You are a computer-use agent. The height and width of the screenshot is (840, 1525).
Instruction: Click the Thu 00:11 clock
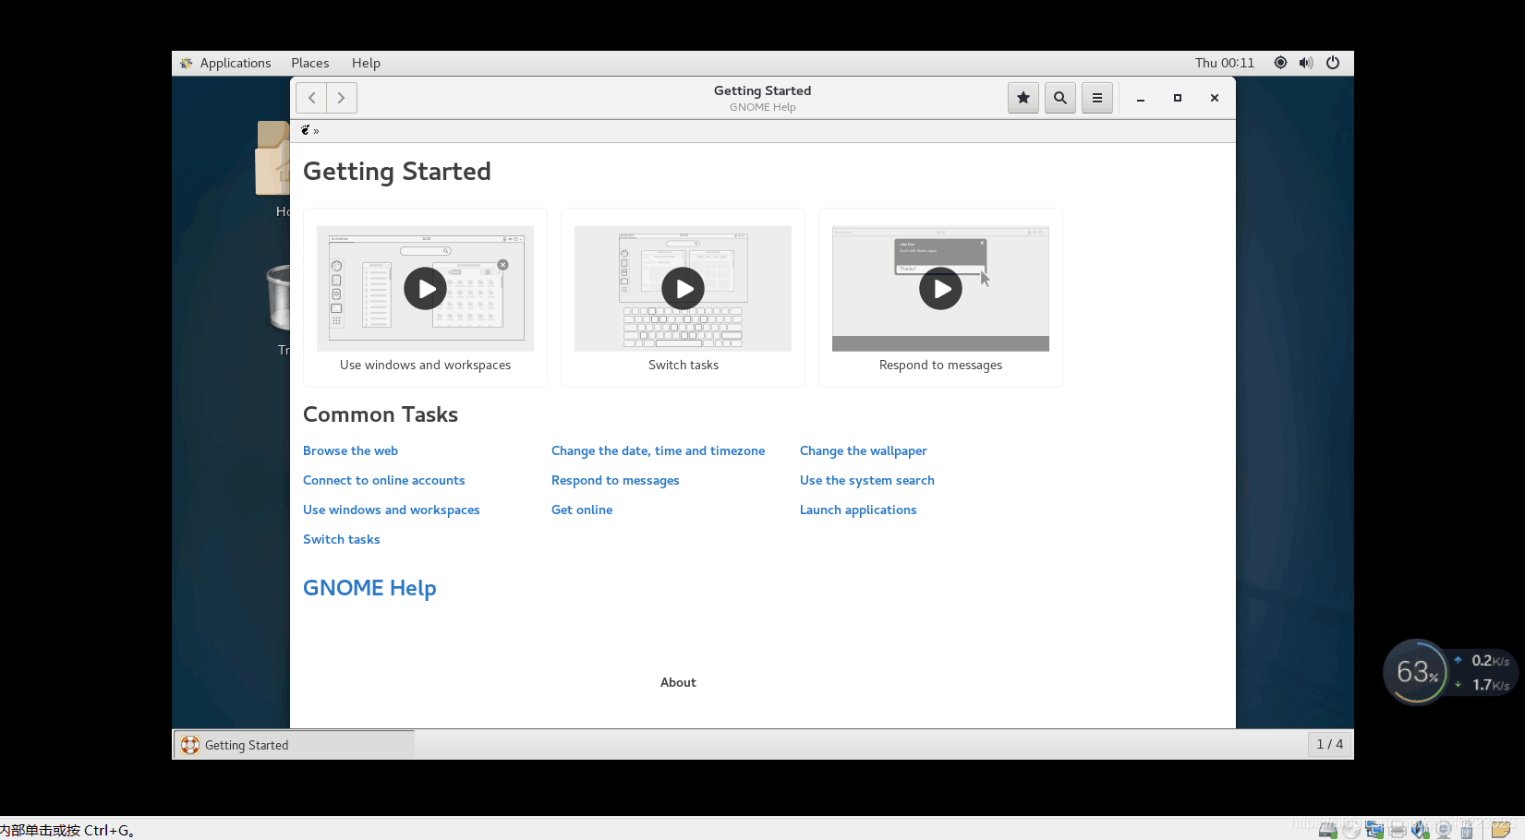(x=1225, y=63)
